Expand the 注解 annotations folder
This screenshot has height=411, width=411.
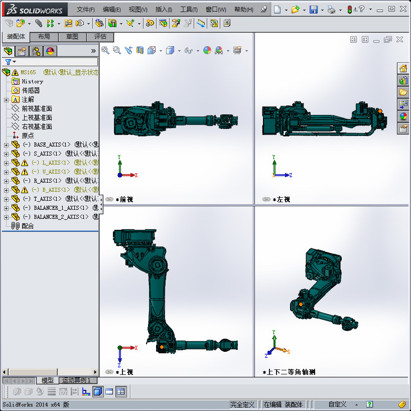click(x=7, y=100)
